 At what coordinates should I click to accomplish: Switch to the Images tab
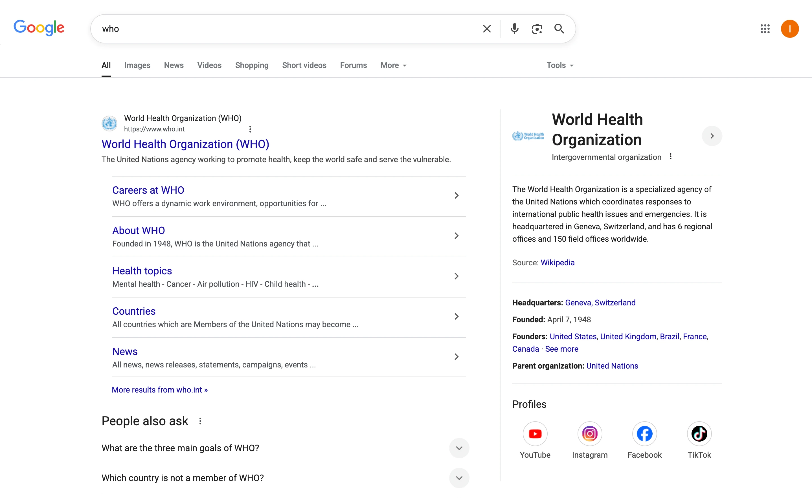point(137,65)
